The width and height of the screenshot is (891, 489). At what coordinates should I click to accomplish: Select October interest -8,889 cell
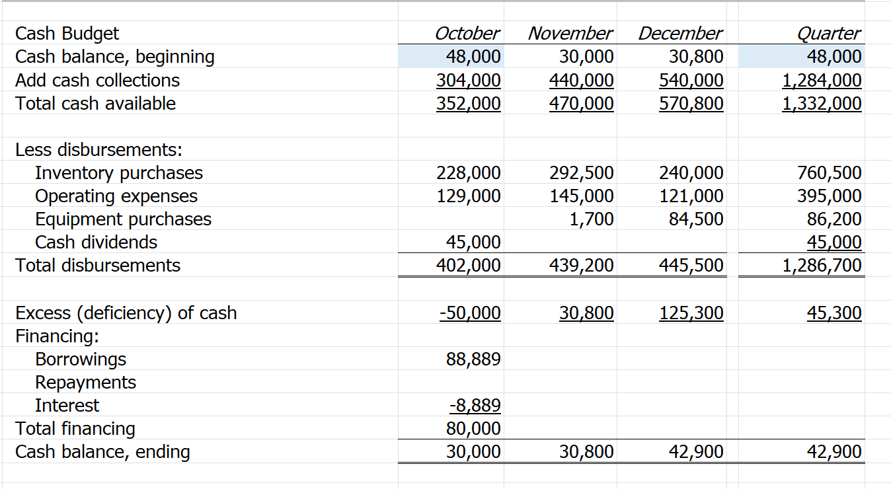[x=475, y=405]
